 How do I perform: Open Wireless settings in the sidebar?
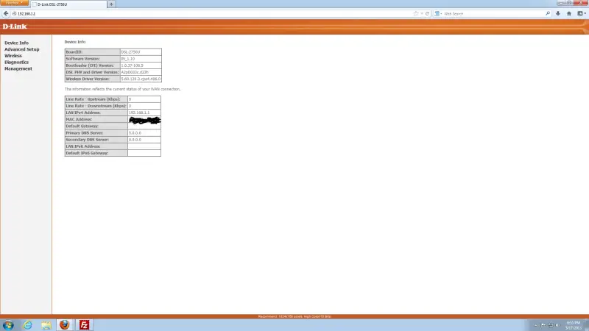click(13, 56)
